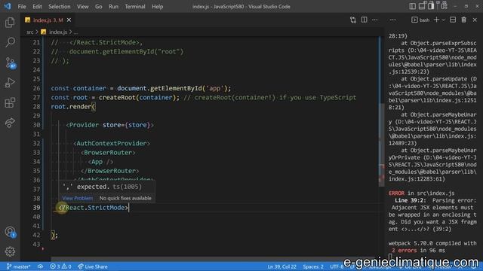Click Live Share in status bar
Image resolution: width=483 pixels, height=271 pixels.
(x=93, y=266)
